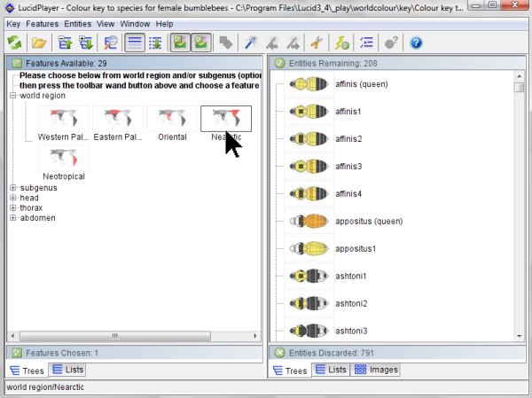Switch entities panel to Trees tab
The width and height of the screenshot is (532, 398).
coord(290,371)
